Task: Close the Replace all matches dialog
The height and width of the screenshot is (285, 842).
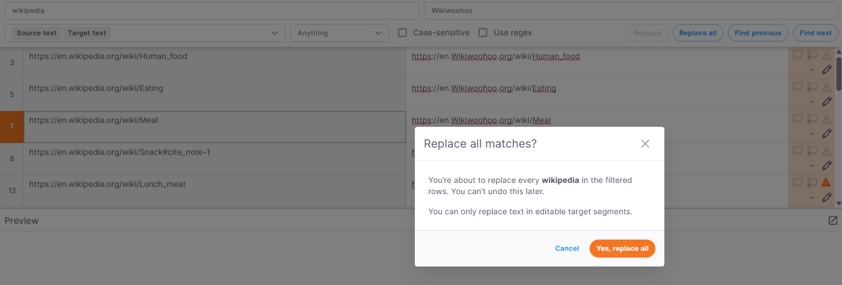Action: (645, 144)
